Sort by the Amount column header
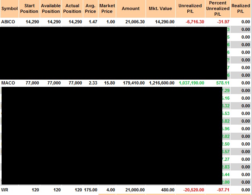Screen dimensions: 252x195 [x=131, y=8]
